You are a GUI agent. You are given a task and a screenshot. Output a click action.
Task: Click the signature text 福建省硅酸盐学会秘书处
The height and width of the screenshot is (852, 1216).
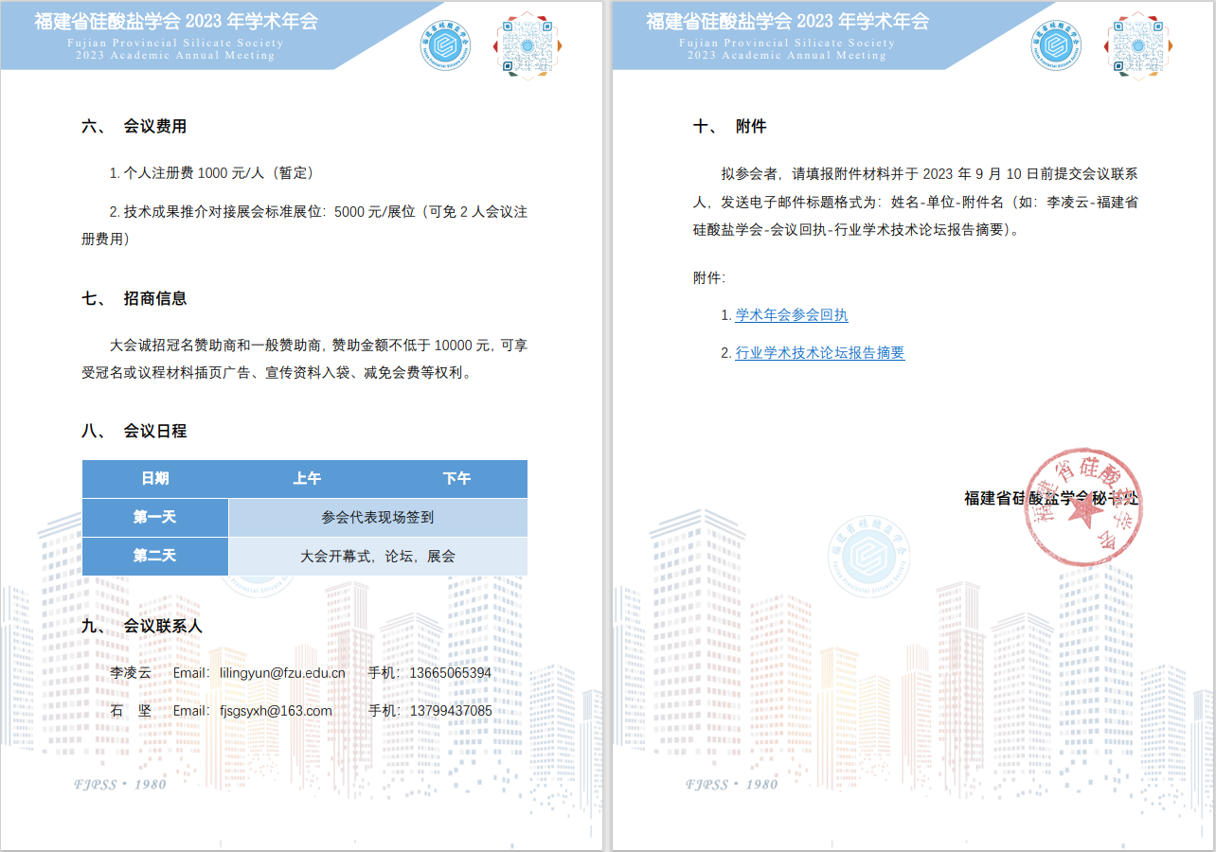1051,499
